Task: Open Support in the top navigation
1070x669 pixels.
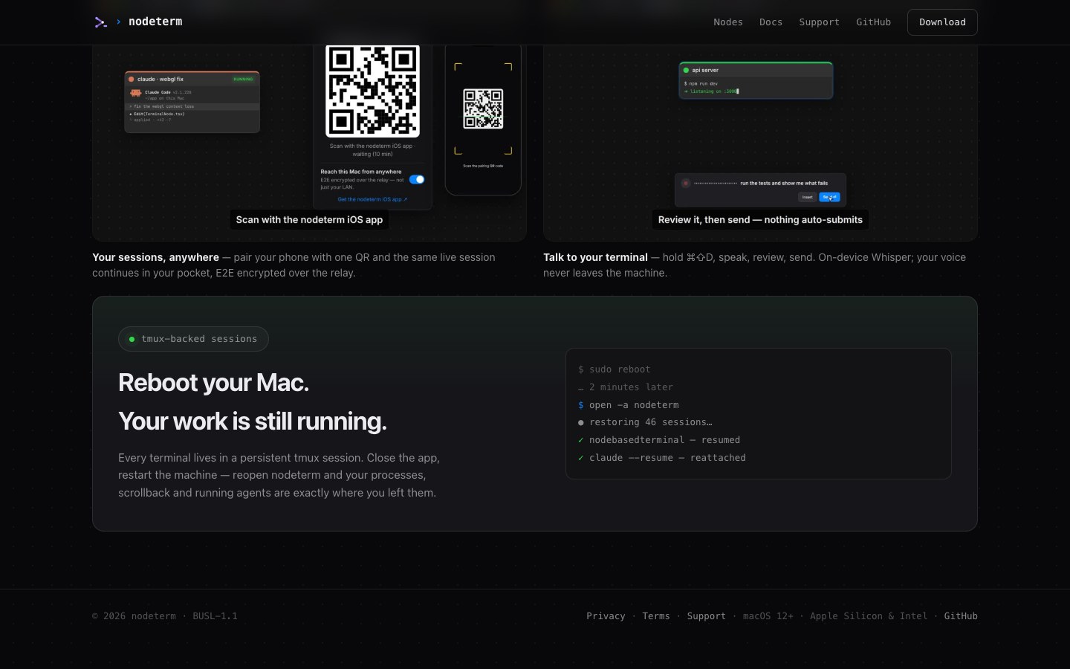Action: click(819, 22)
